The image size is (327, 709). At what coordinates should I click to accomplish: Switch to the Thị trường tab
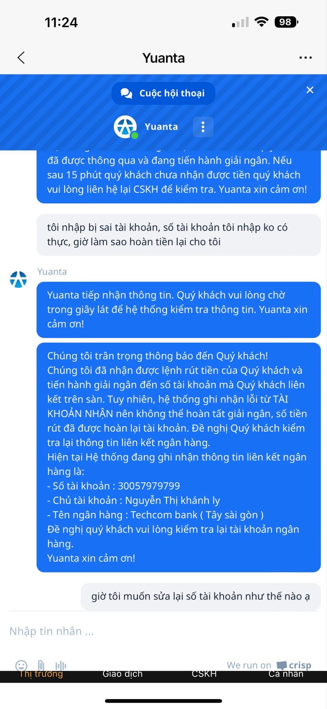41,674
